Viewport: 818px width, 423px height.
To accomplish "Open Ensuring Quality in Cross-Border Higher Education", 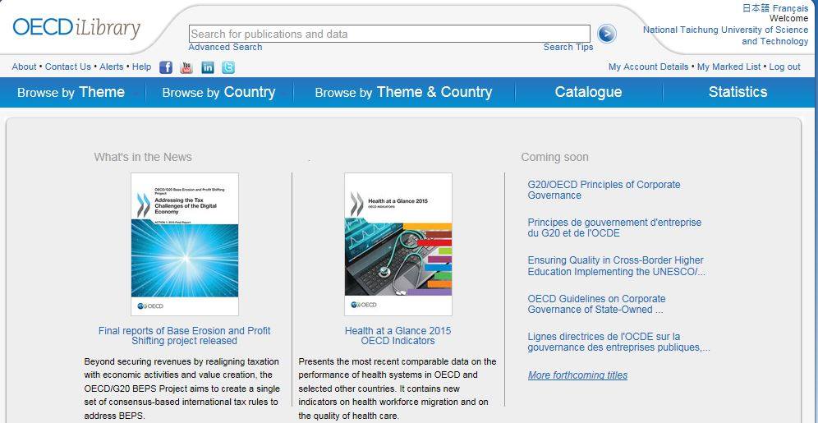I will coord(616,265).
